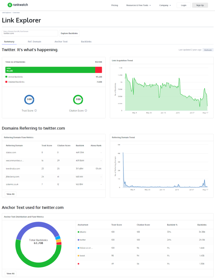215x279 pixels.
Task: Click red Deleted backlinks bar segment
Action: [98, 70]
